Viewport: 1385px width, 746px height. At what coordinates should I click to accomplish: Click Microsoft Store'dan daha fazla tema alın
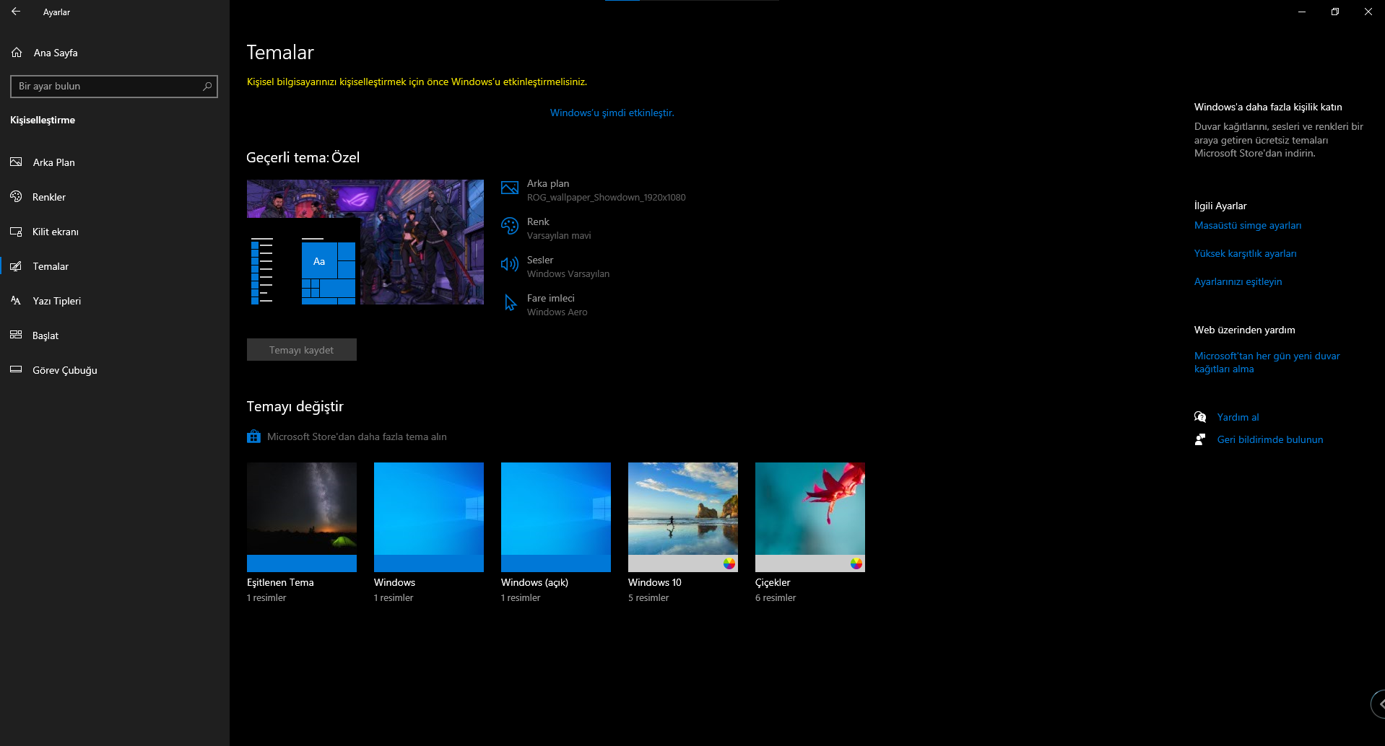pyautogui.click(x=357, y=436)
